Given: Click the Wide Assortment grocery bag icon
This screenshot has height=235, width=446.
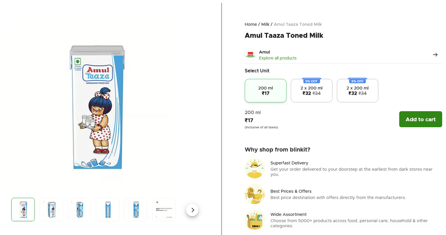Looking at the screenshot, I should [x=255, y=220].
